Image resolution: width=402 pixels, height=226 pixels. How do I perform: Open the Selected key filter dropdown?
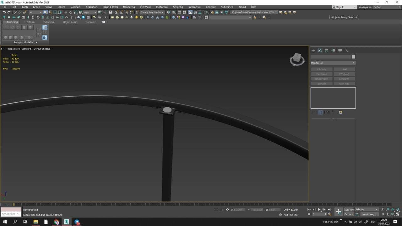tap(367, 210)
